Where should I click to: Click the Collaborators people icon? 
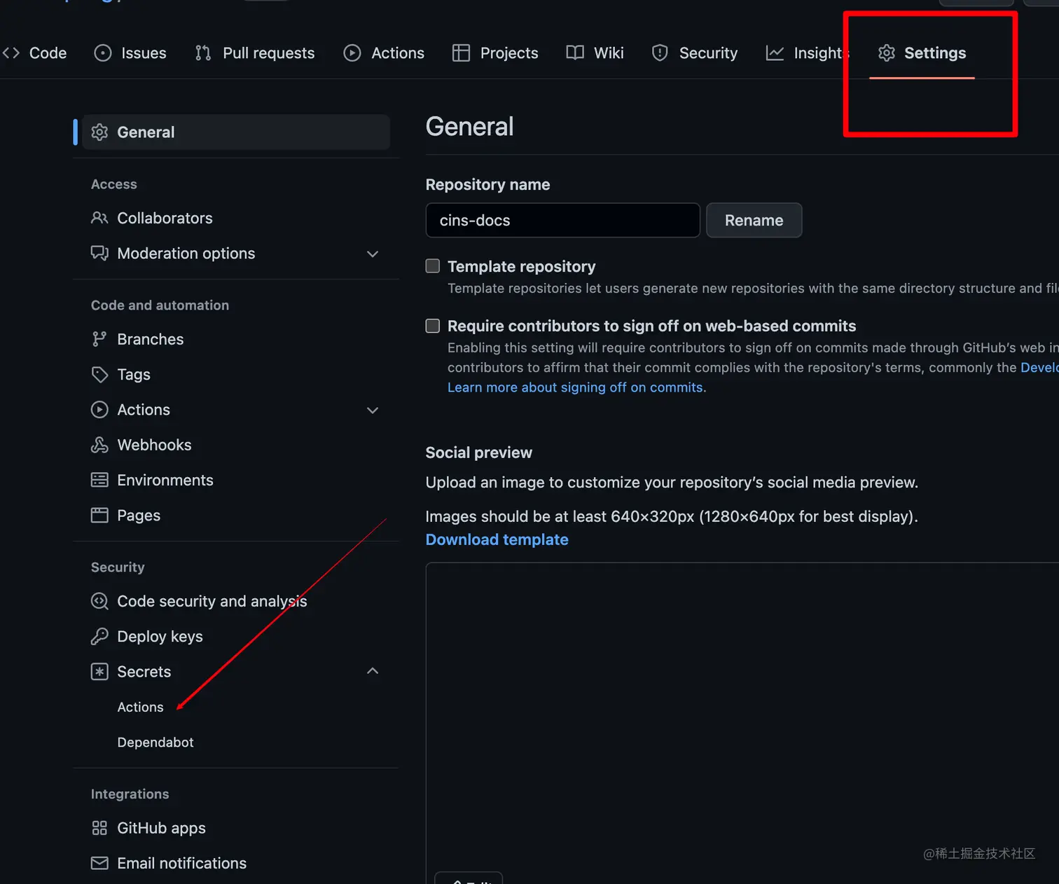[x=99, y=218]
